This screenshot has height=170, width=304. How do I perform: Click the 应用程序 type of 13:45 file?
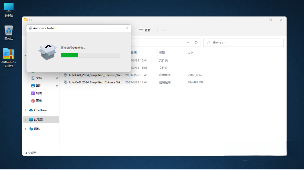[x=165, y=75]
